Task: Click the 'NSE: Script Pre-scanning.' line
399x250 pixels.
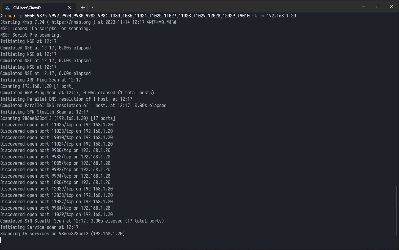Action: (x=31, y=35)
